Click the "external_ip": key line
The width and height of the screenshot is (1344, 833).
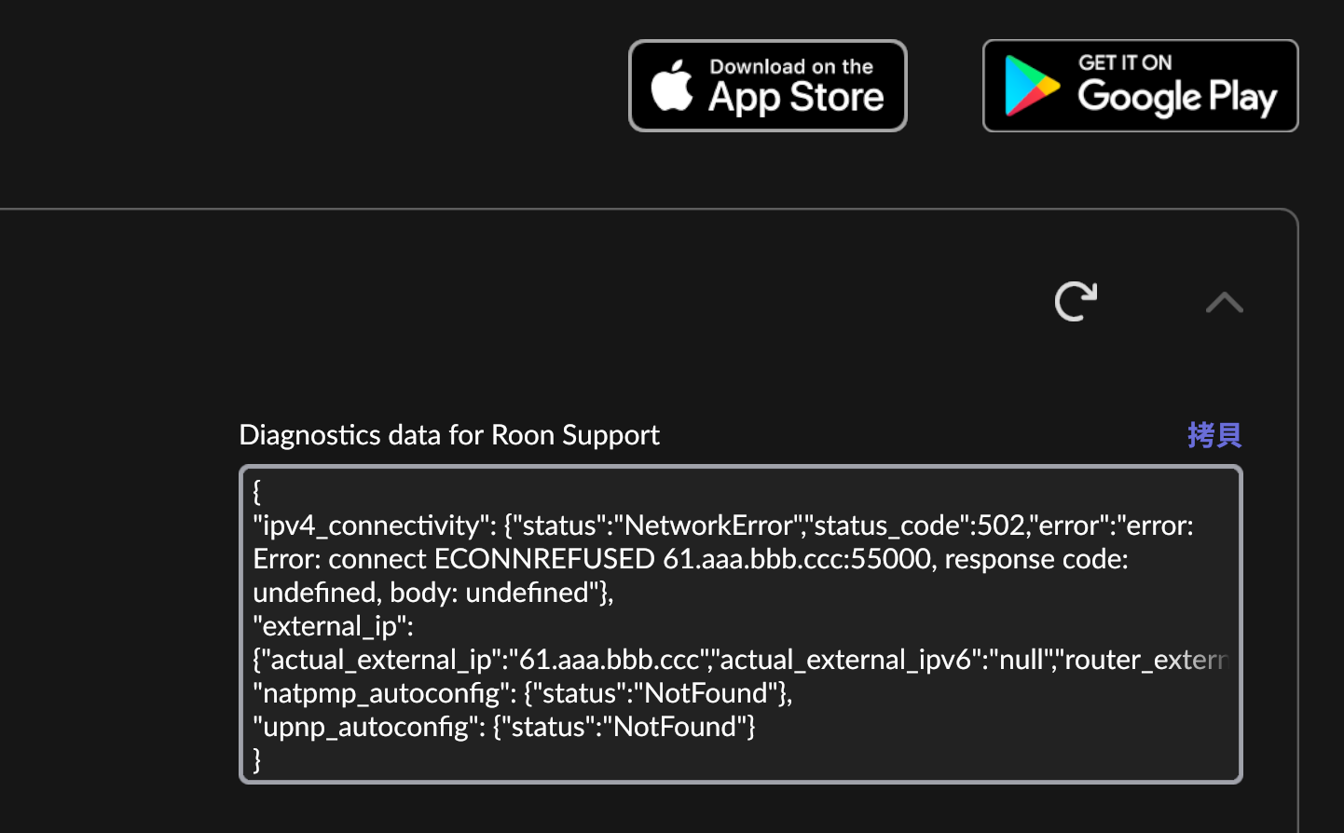click(x=333, y=626)
